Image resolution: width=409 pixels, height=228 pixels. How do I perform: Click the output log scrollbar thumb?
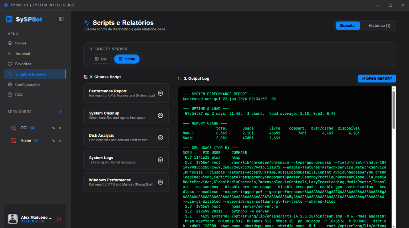(x=393, y=110)
